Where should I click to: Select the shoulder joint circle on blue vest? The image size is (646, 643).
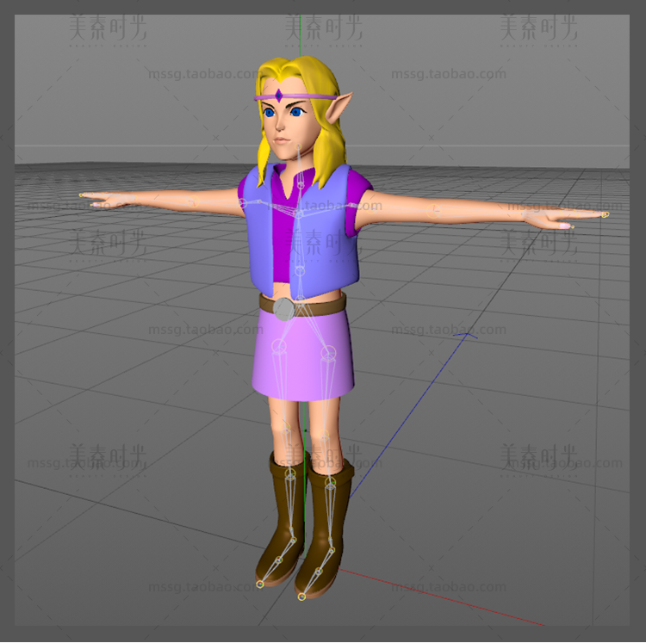[242, 203]
